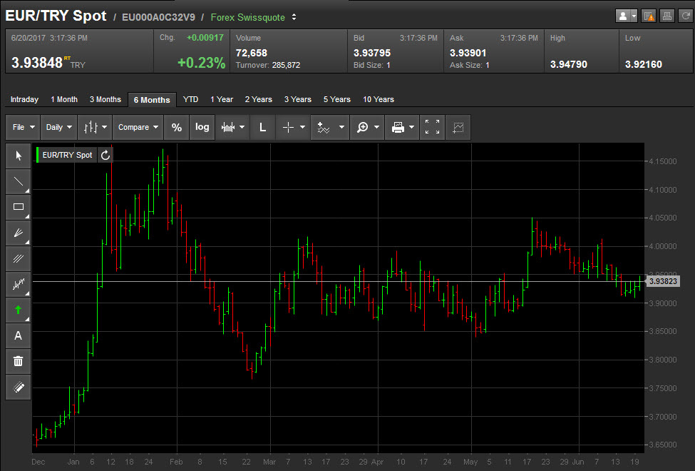Select the Intraday time range tab
Screen dimensions: 695x471
pos(24,99)
